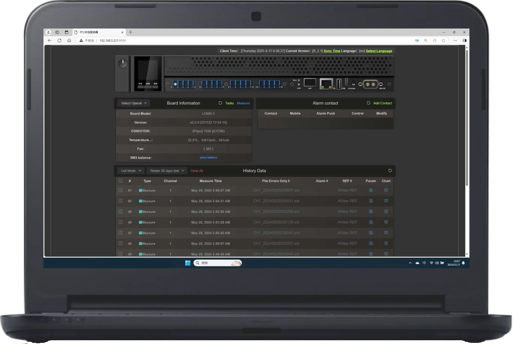Open file CH1_20240525035431.sor
Image resolution: width=513 pixels, height=344 pixels.
click(x=276, y=201)
